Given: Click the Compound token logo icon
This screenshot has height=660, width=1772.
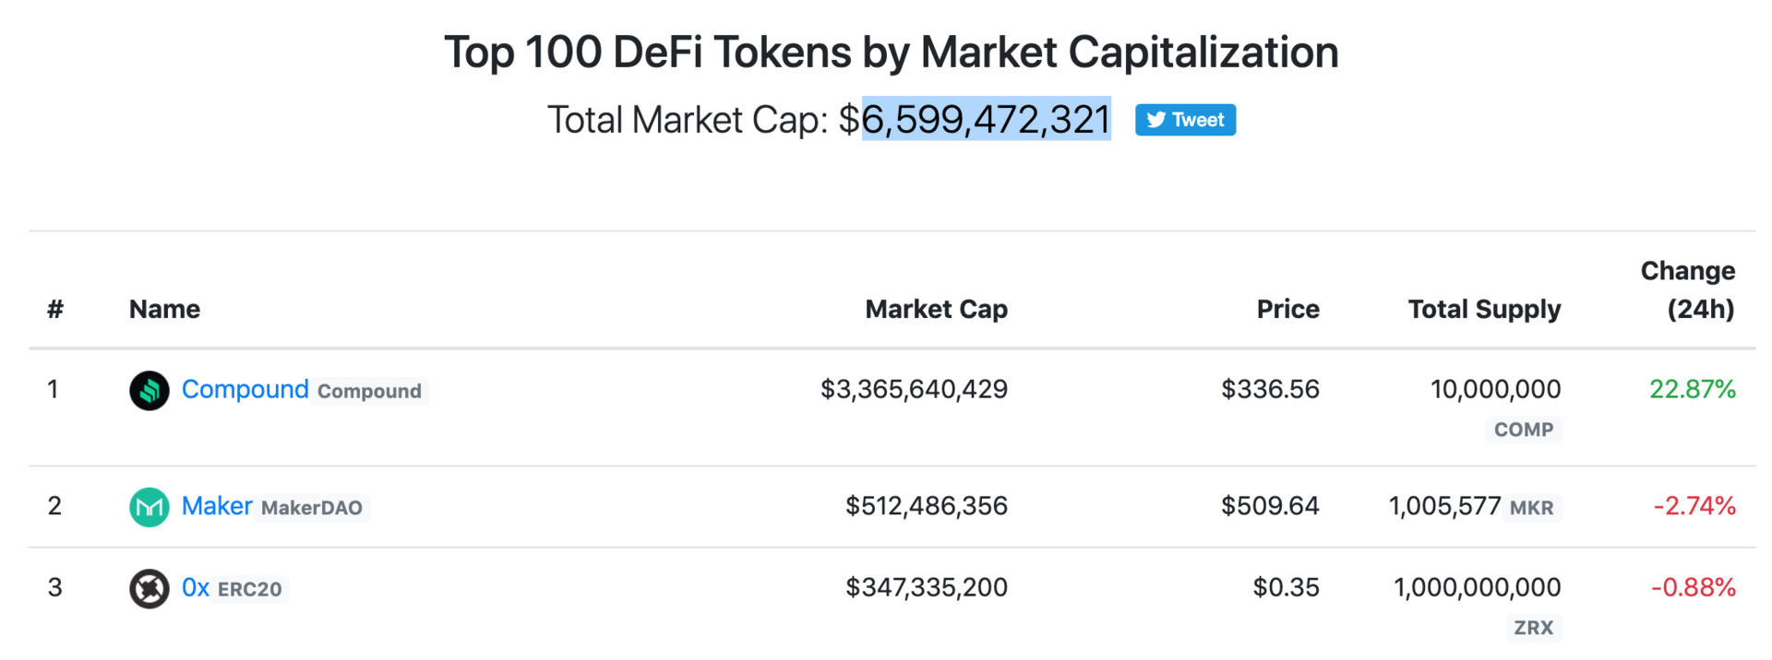Looking at the screenshot, I should point(149,390).
